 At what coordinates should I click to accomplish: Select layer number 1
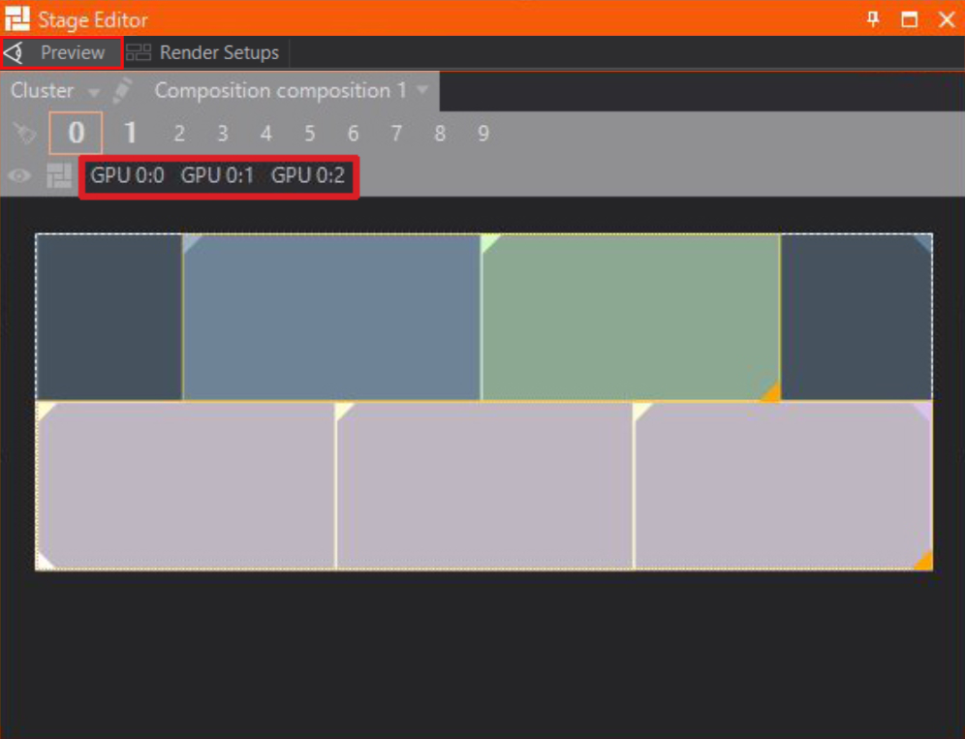point(130,134)
